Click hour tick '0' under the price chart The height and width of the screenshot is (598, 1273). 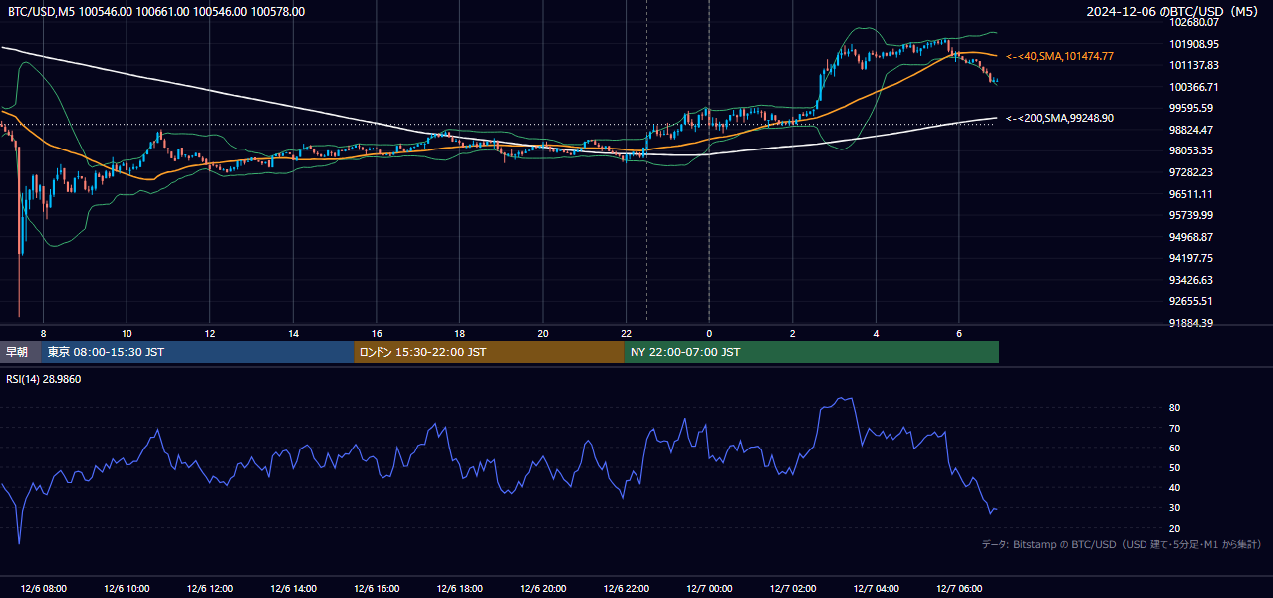[709, 333]
